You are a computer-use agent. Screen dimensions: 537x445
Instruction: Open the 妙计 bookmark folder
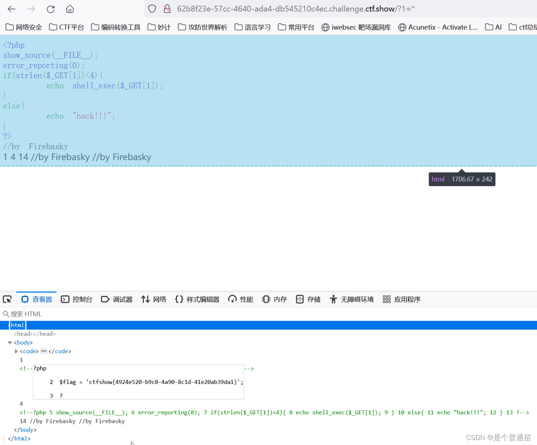coord(159,27)
